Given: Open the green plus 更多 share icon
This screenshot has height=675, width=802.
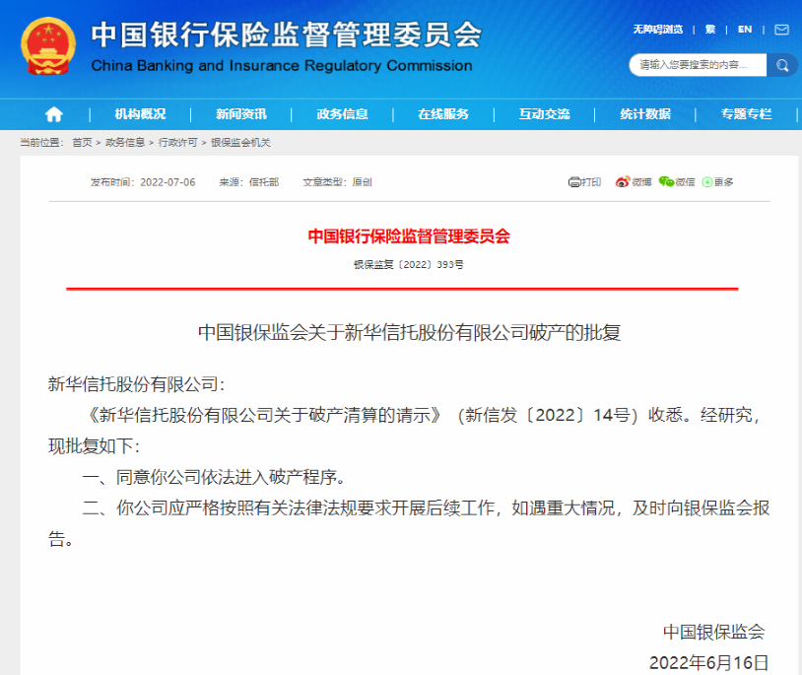Looking at the screenshot, I should click(706, 182).
